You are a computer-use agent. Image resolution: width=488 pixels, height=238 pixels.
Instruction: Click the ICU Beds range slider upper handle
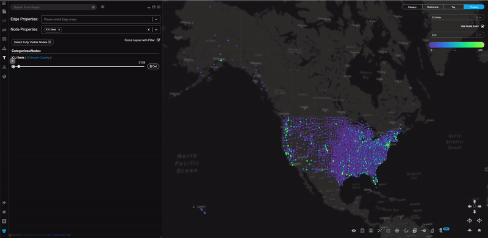(x=19, y=66)
